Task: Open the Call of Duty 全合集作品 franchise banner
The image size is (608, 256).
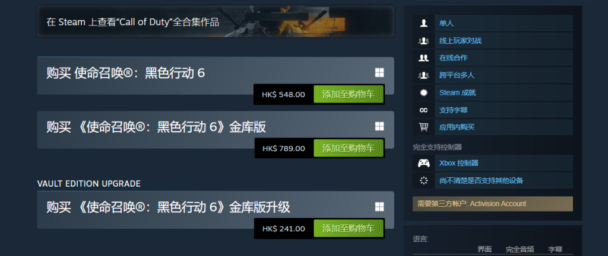Action: click(x=216, y=21)
